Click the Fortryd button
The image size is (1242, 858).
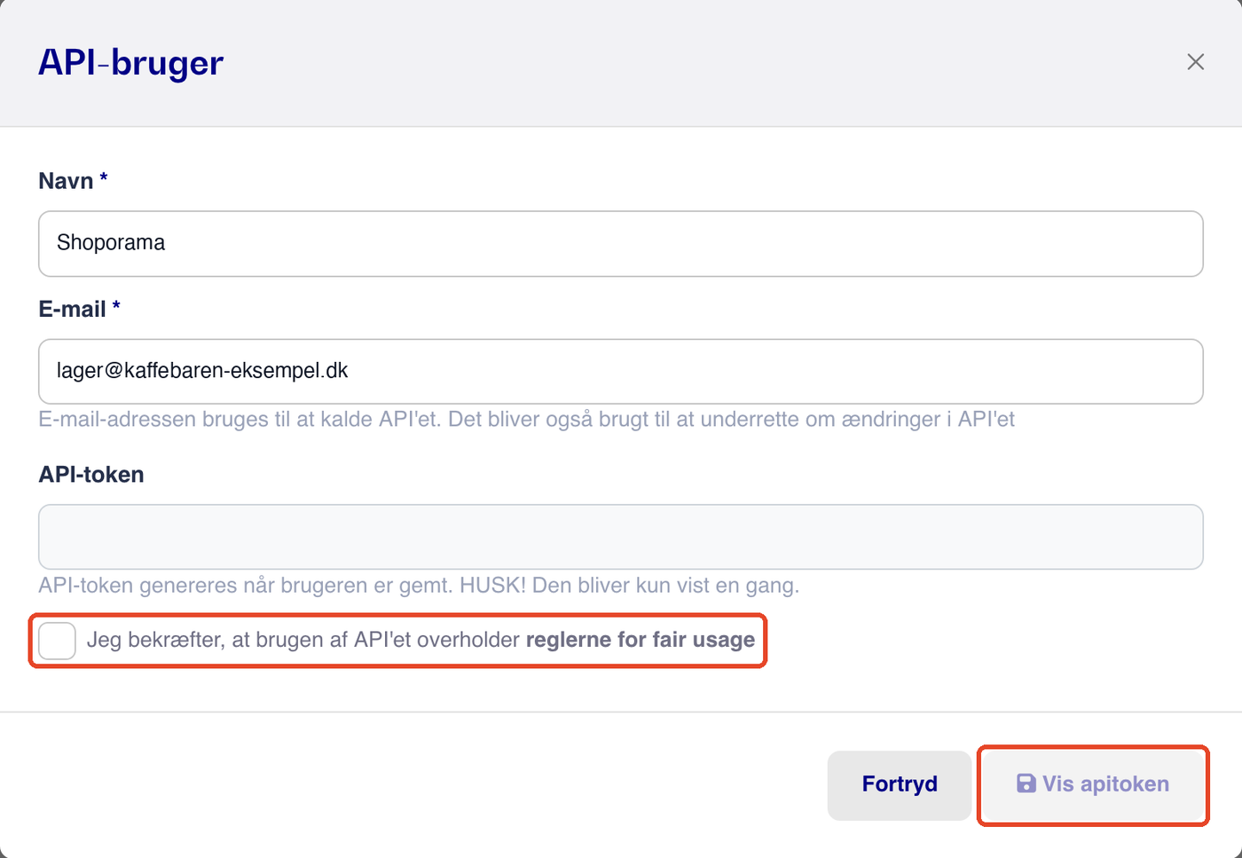pos(900,785)
